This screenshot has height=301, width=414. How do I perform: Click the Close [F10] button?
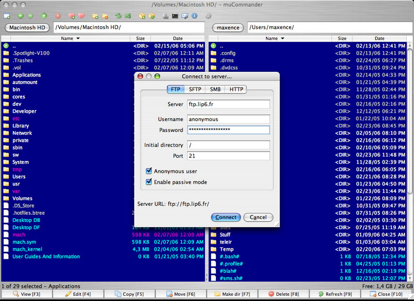pos(386,294)
